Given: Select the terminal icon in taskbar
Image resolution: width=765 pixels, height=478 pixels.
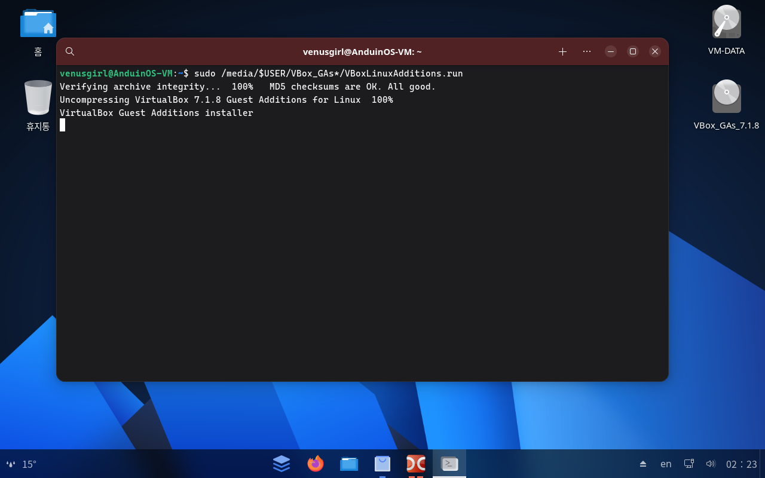Looking at the screenshot, I should [x=449, y=464].
